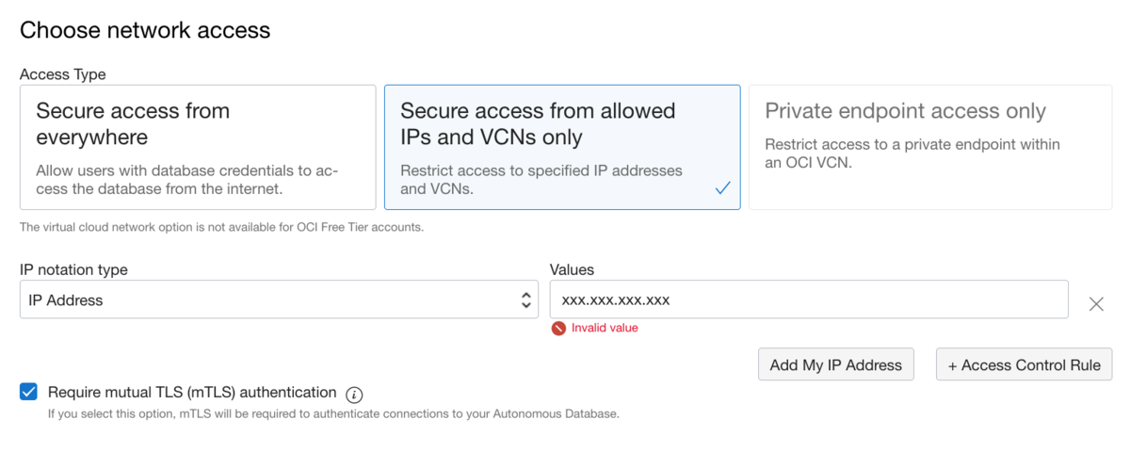Click the Add My IP Address button

pyautogui.click(x=836, y=365)
